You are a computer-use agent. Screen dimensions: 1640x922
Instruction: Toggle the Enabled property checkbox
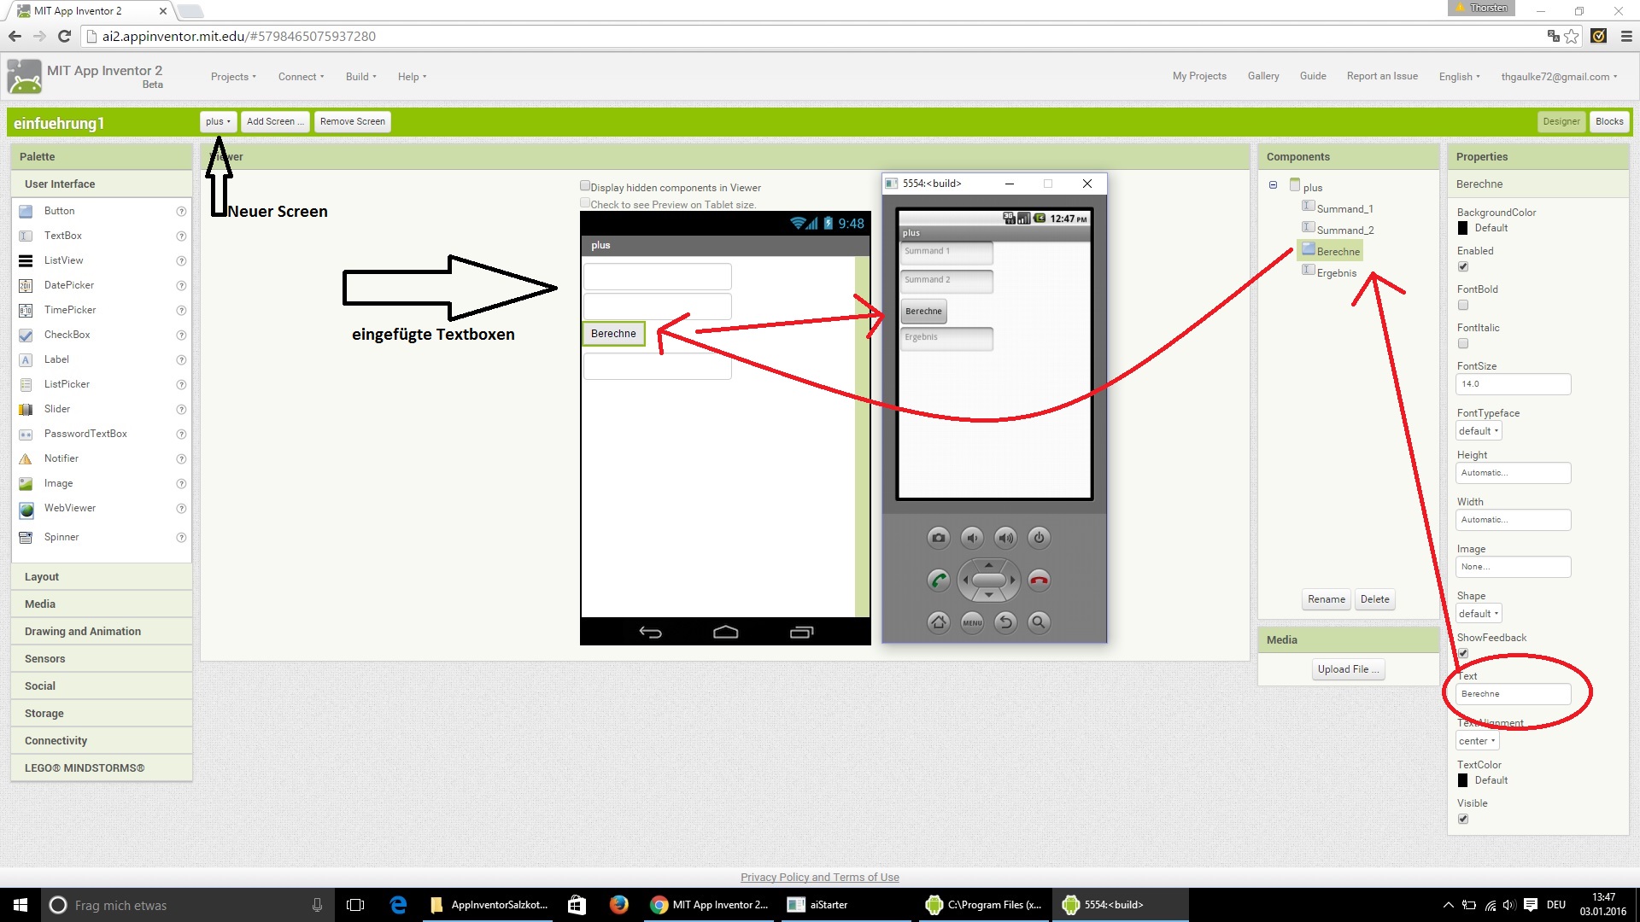1463,266
